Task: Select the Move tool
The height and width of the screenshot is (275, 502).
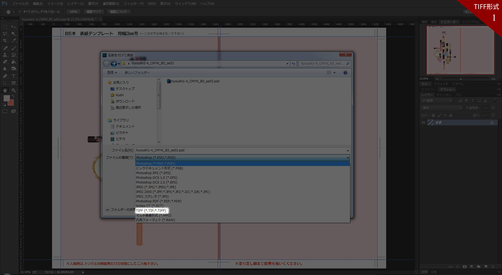Action: point(14,27)
